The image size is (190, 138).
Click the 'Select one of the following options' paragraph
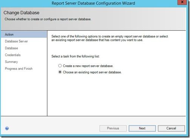tap(110, 38)
